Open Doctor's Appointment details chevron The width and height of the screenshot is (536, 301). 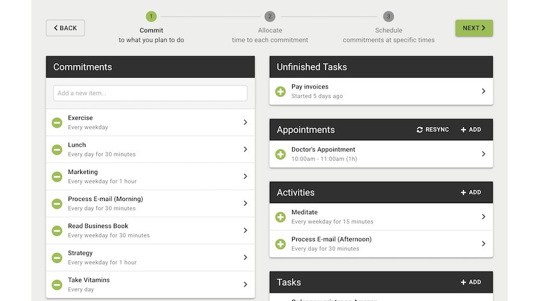click(x=483, y=154)
